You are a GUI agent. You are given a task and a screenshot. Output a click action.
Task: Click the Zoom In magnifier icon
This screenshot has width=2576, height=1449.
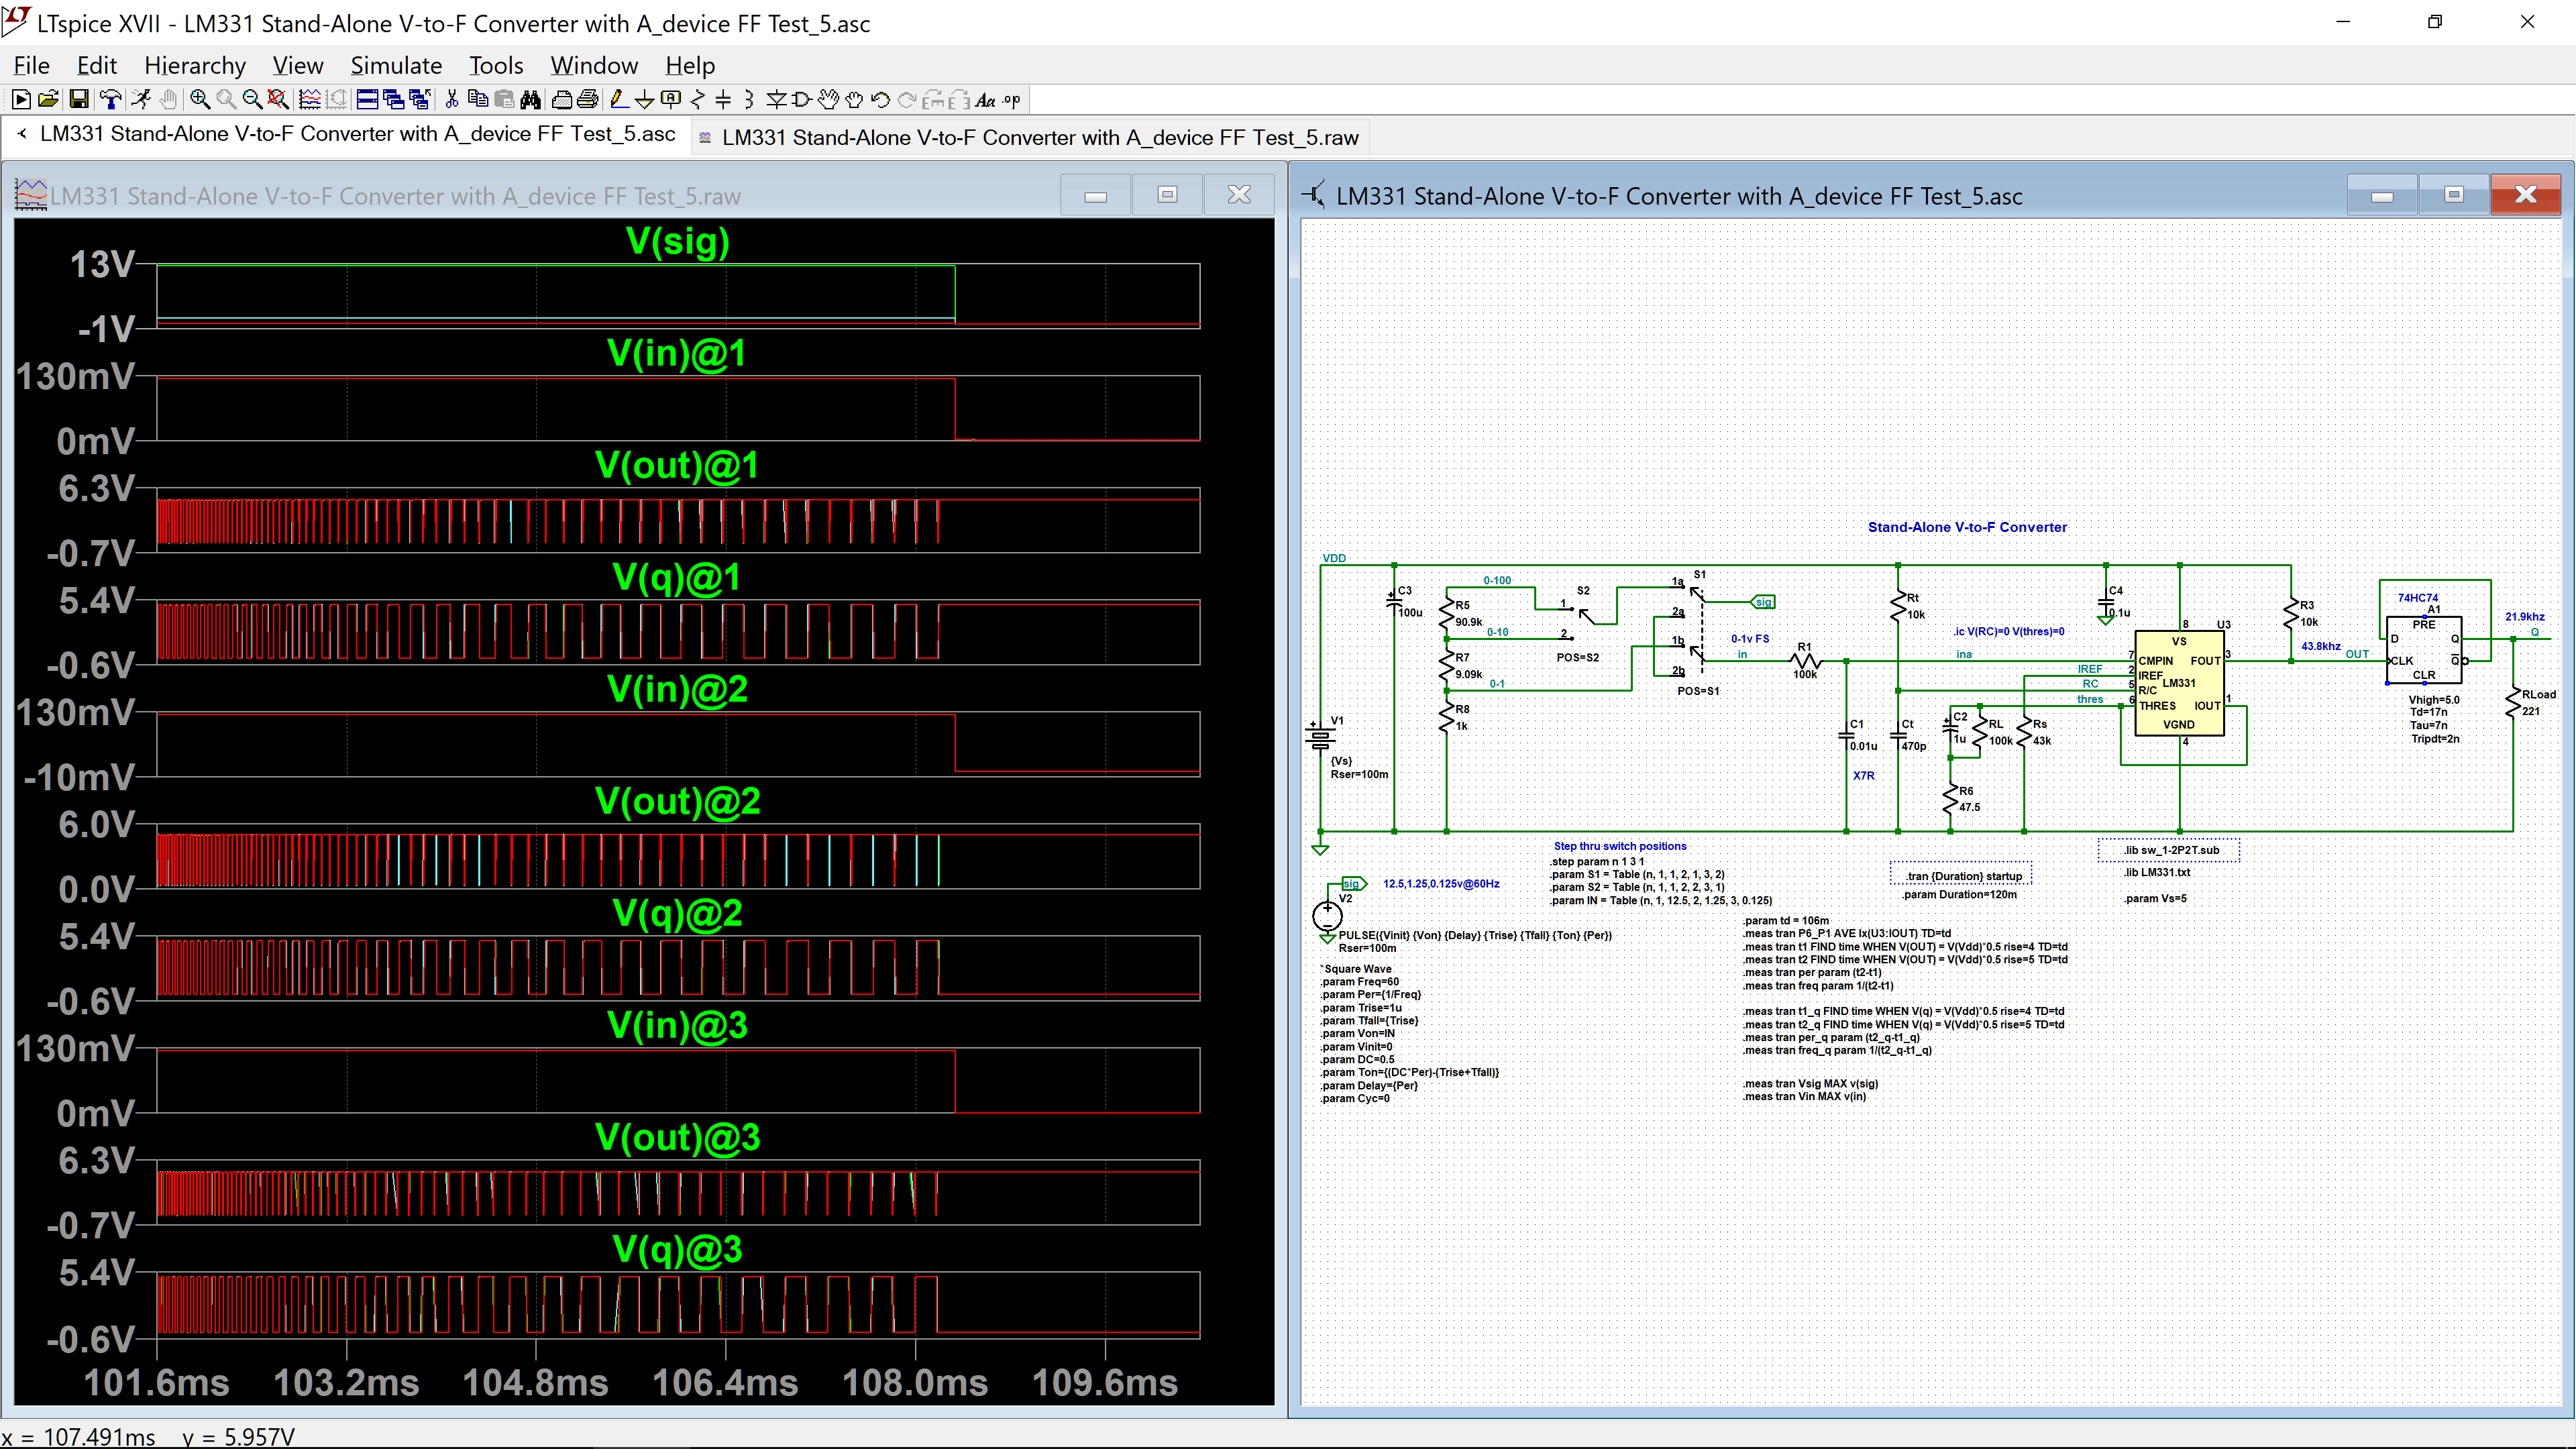point(200,99)
